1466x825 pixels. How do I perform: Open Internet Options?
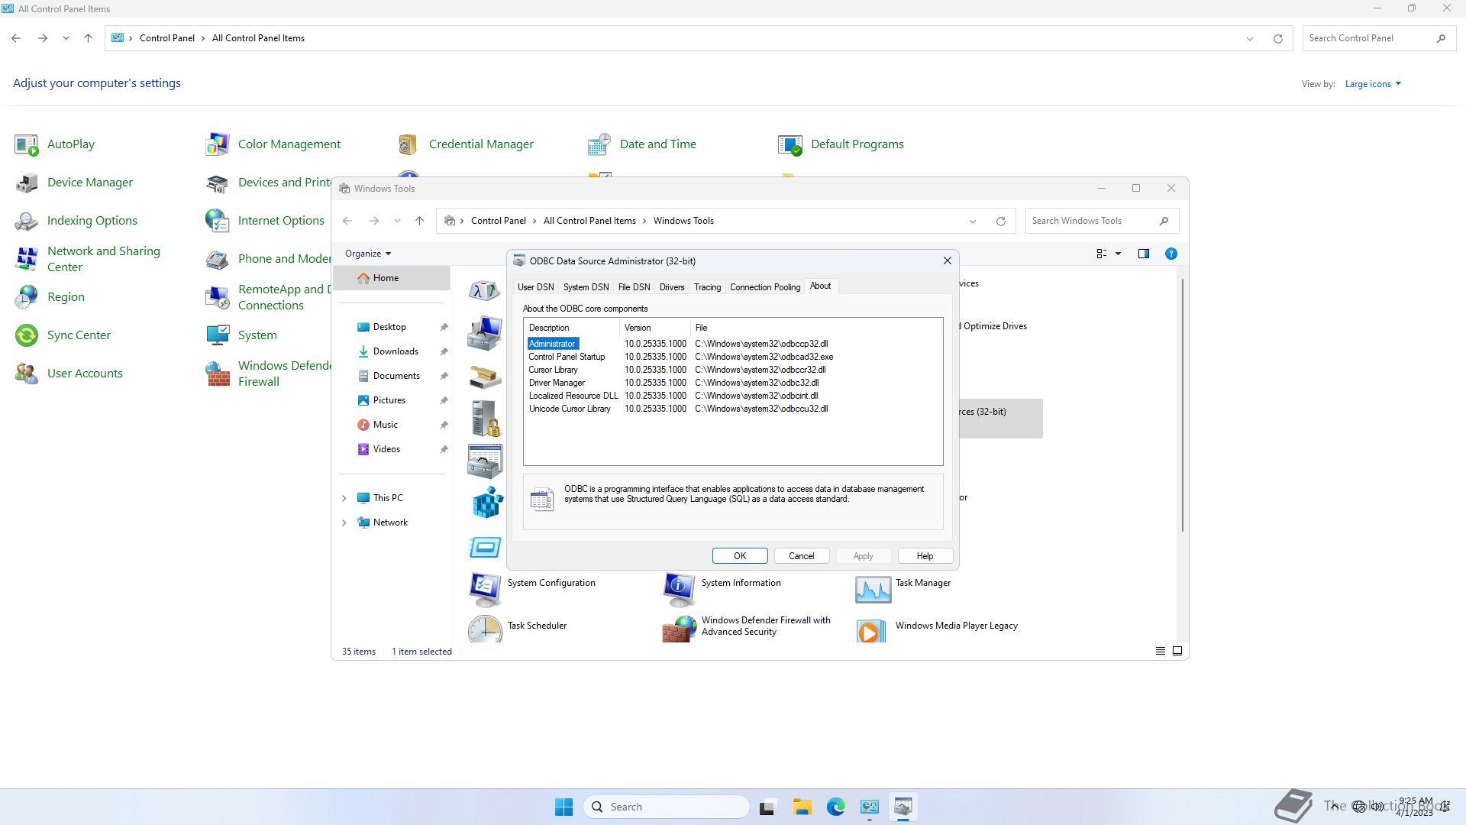click(265, 221)
